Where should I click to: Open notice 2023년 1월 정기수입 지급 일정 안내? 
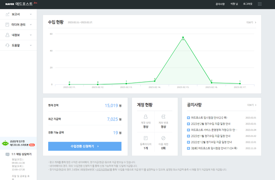coord(210,136)
